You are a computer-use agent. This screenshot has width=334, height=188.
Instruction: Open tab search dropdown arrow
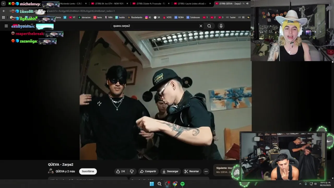point(3,4)
